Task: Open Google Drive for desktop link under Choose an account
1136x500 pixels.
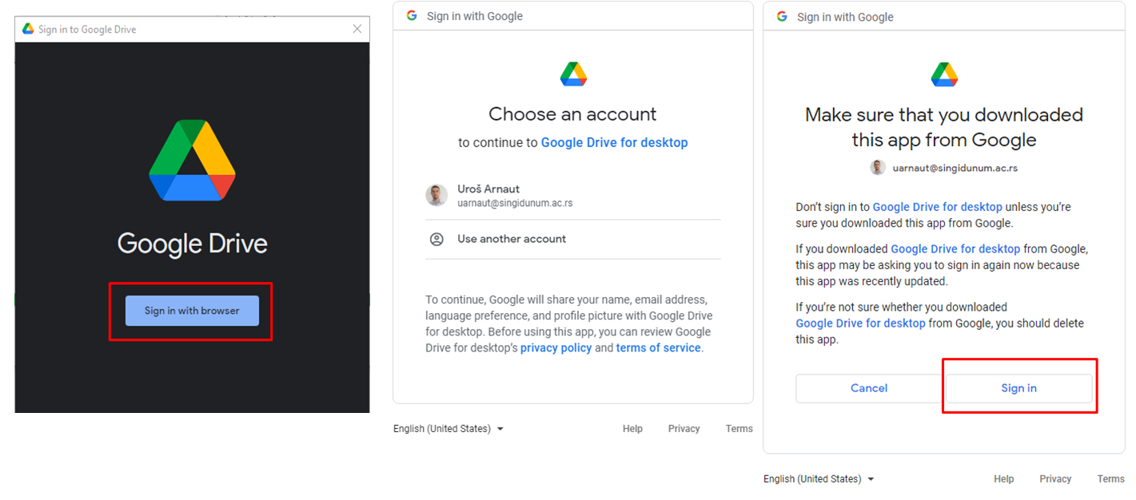Action: (x=614, y=142)
